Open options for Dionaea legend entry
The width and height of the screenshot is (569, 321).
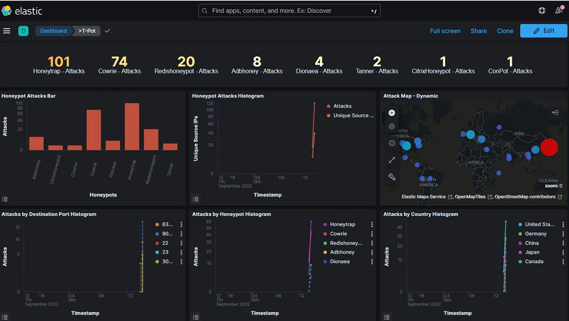[372, 262]
